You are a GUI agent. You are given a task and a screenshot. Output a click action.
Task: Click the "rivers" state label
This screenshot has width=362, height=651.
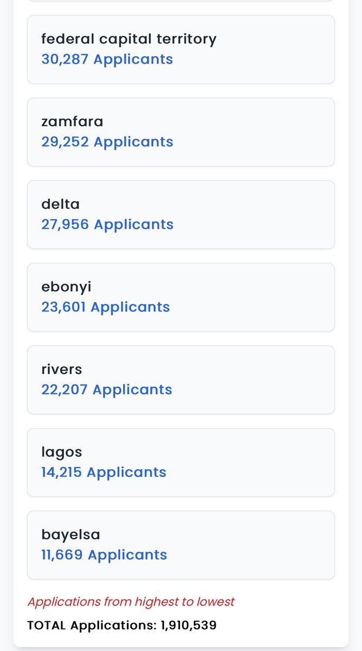[62, 369]
